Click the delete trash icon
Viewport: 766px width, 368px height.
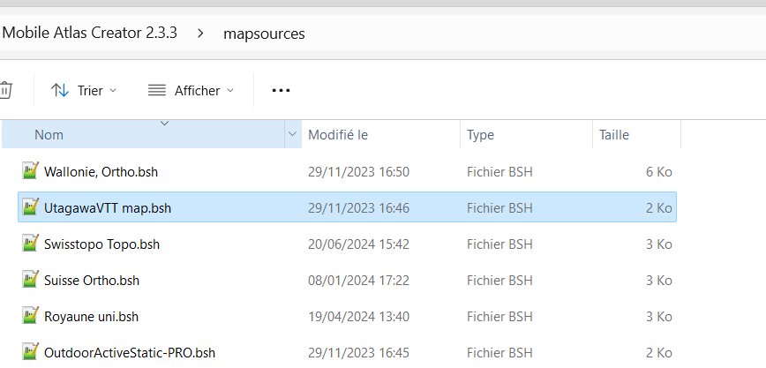pos(4,90)
